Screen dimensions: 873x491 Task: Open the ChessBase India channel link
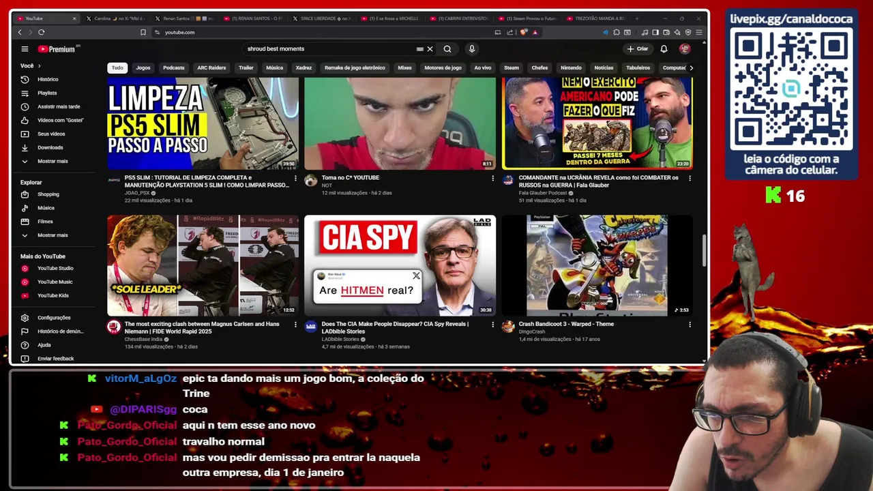(x=143, y=339)
